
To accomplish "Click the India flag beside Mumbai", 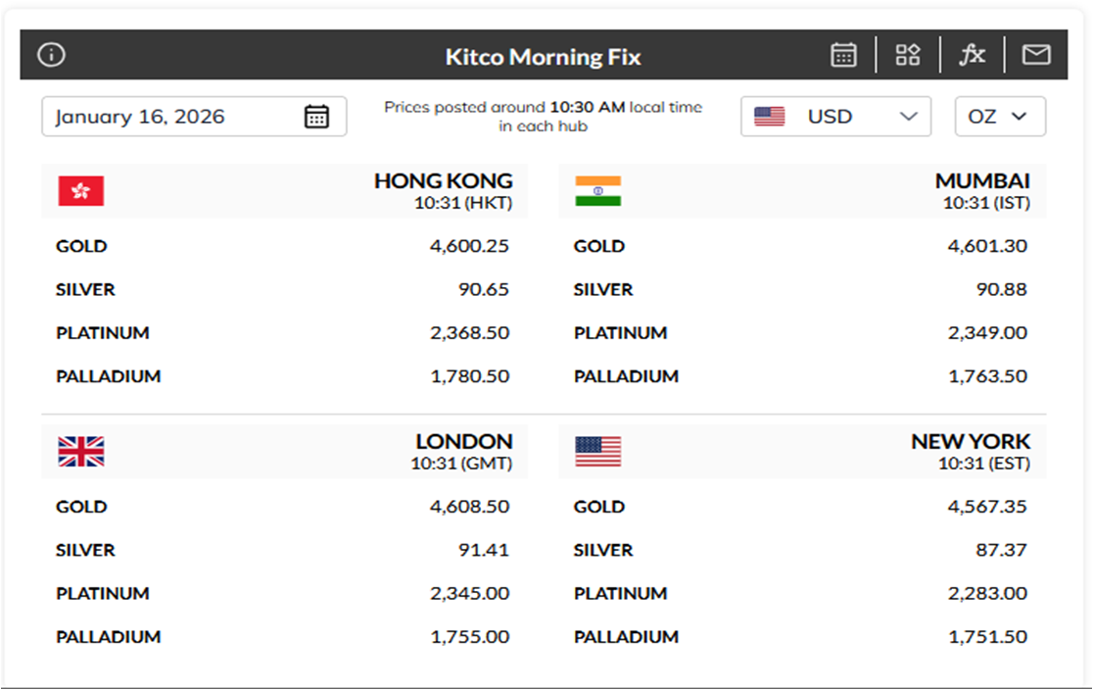I will point(598,191).
